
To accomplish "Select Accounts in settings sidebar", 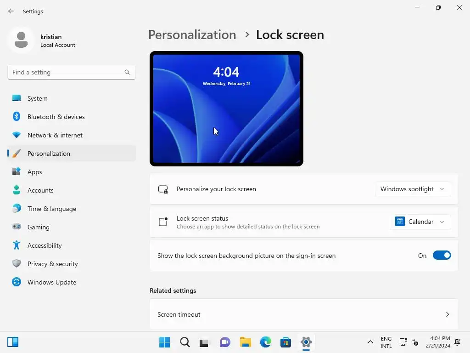I will pos(72,190).
